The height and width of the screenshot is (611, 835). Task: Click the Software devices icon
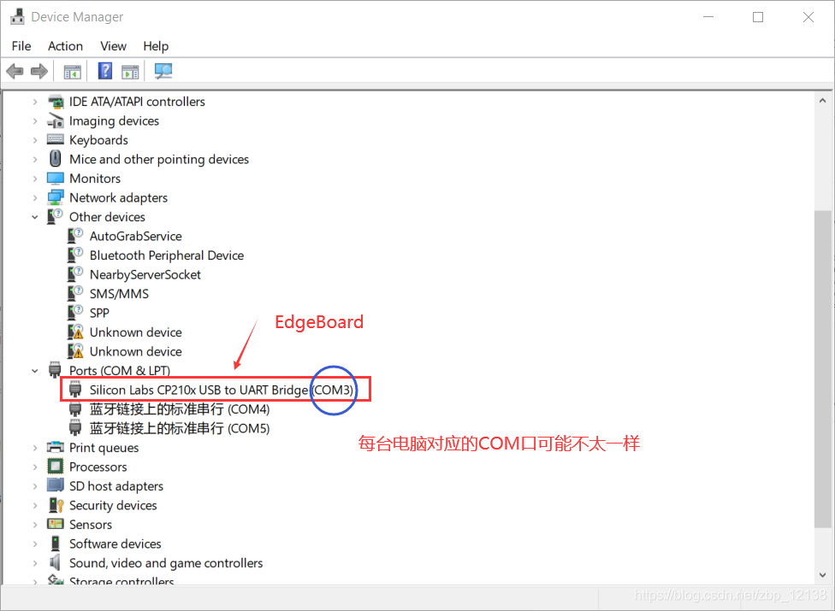[x=56, y=543]
